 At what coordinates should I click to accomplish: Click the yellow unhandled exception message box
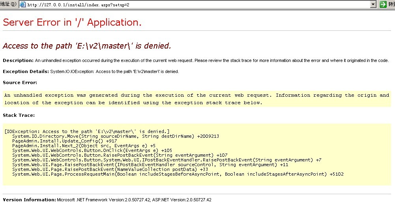coord(197,99)
